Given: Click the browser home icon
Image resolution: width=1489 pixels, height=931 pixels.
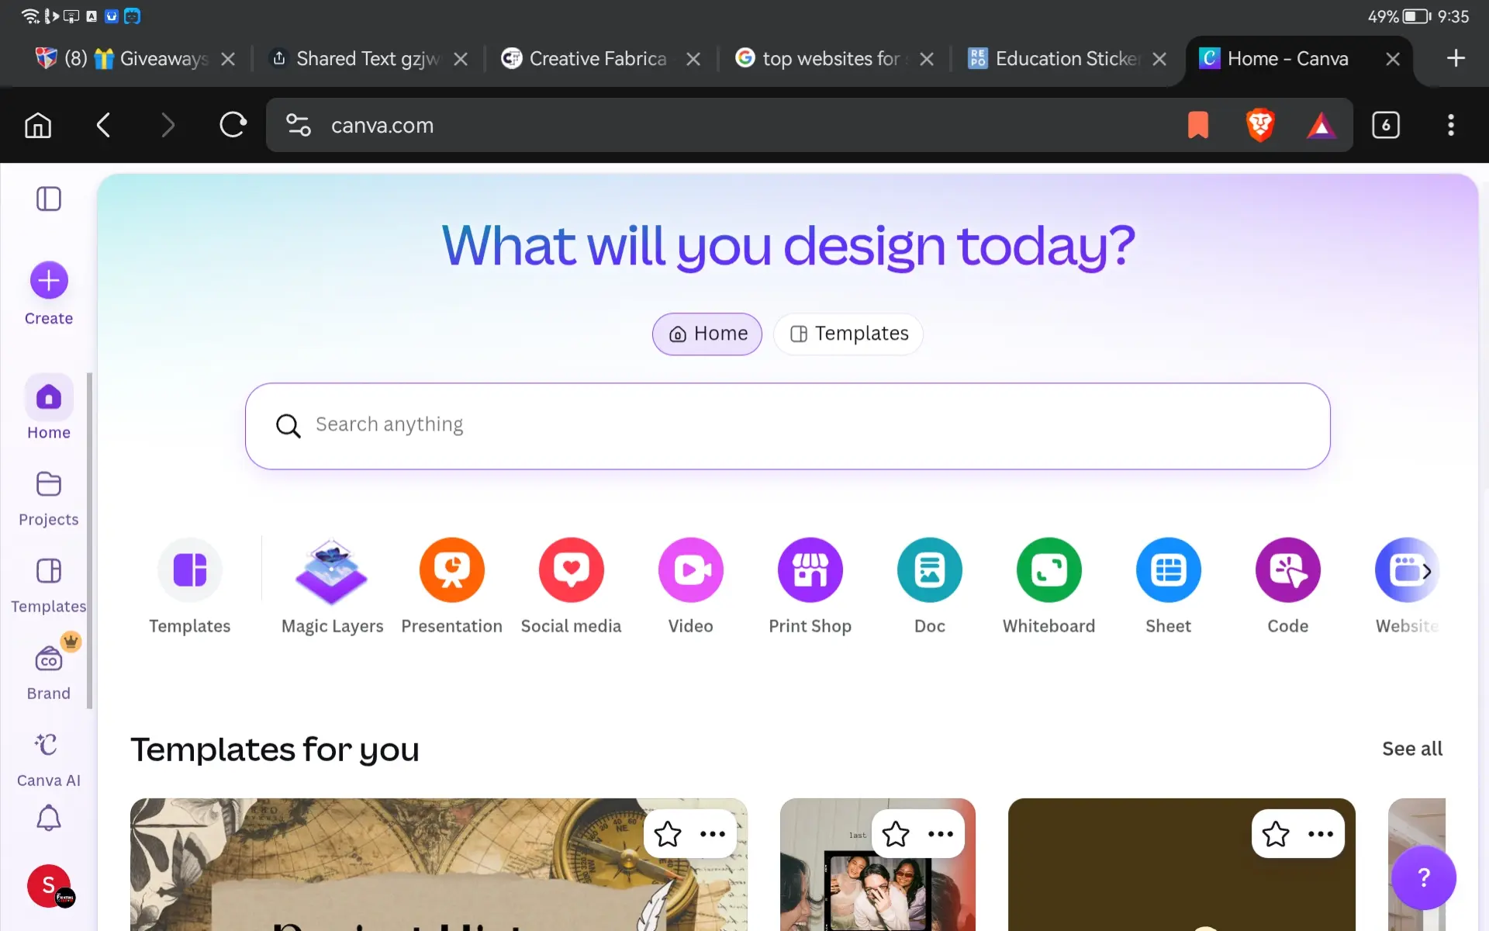Looking at the screenshot, I should (x=38, y=125).
